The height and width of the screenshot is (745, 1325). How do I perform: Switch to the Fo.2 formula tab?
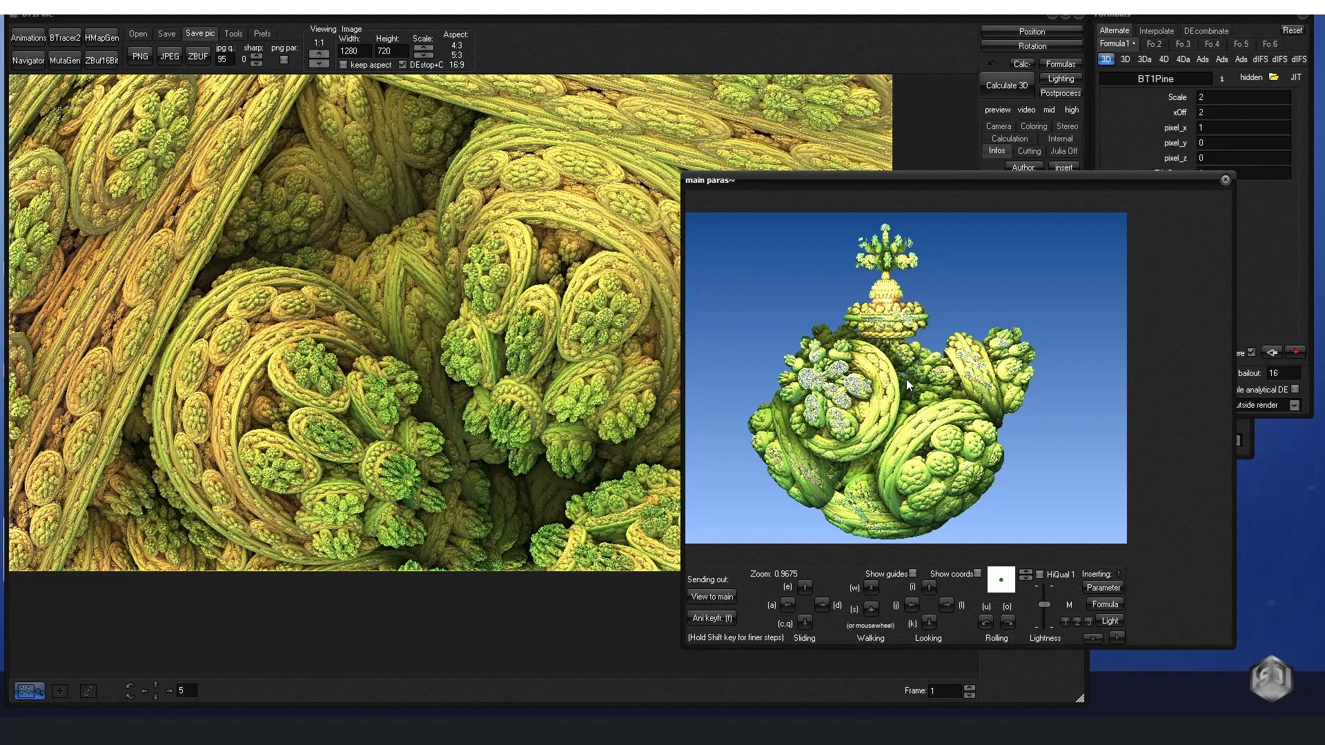[x=1154, y=43]
